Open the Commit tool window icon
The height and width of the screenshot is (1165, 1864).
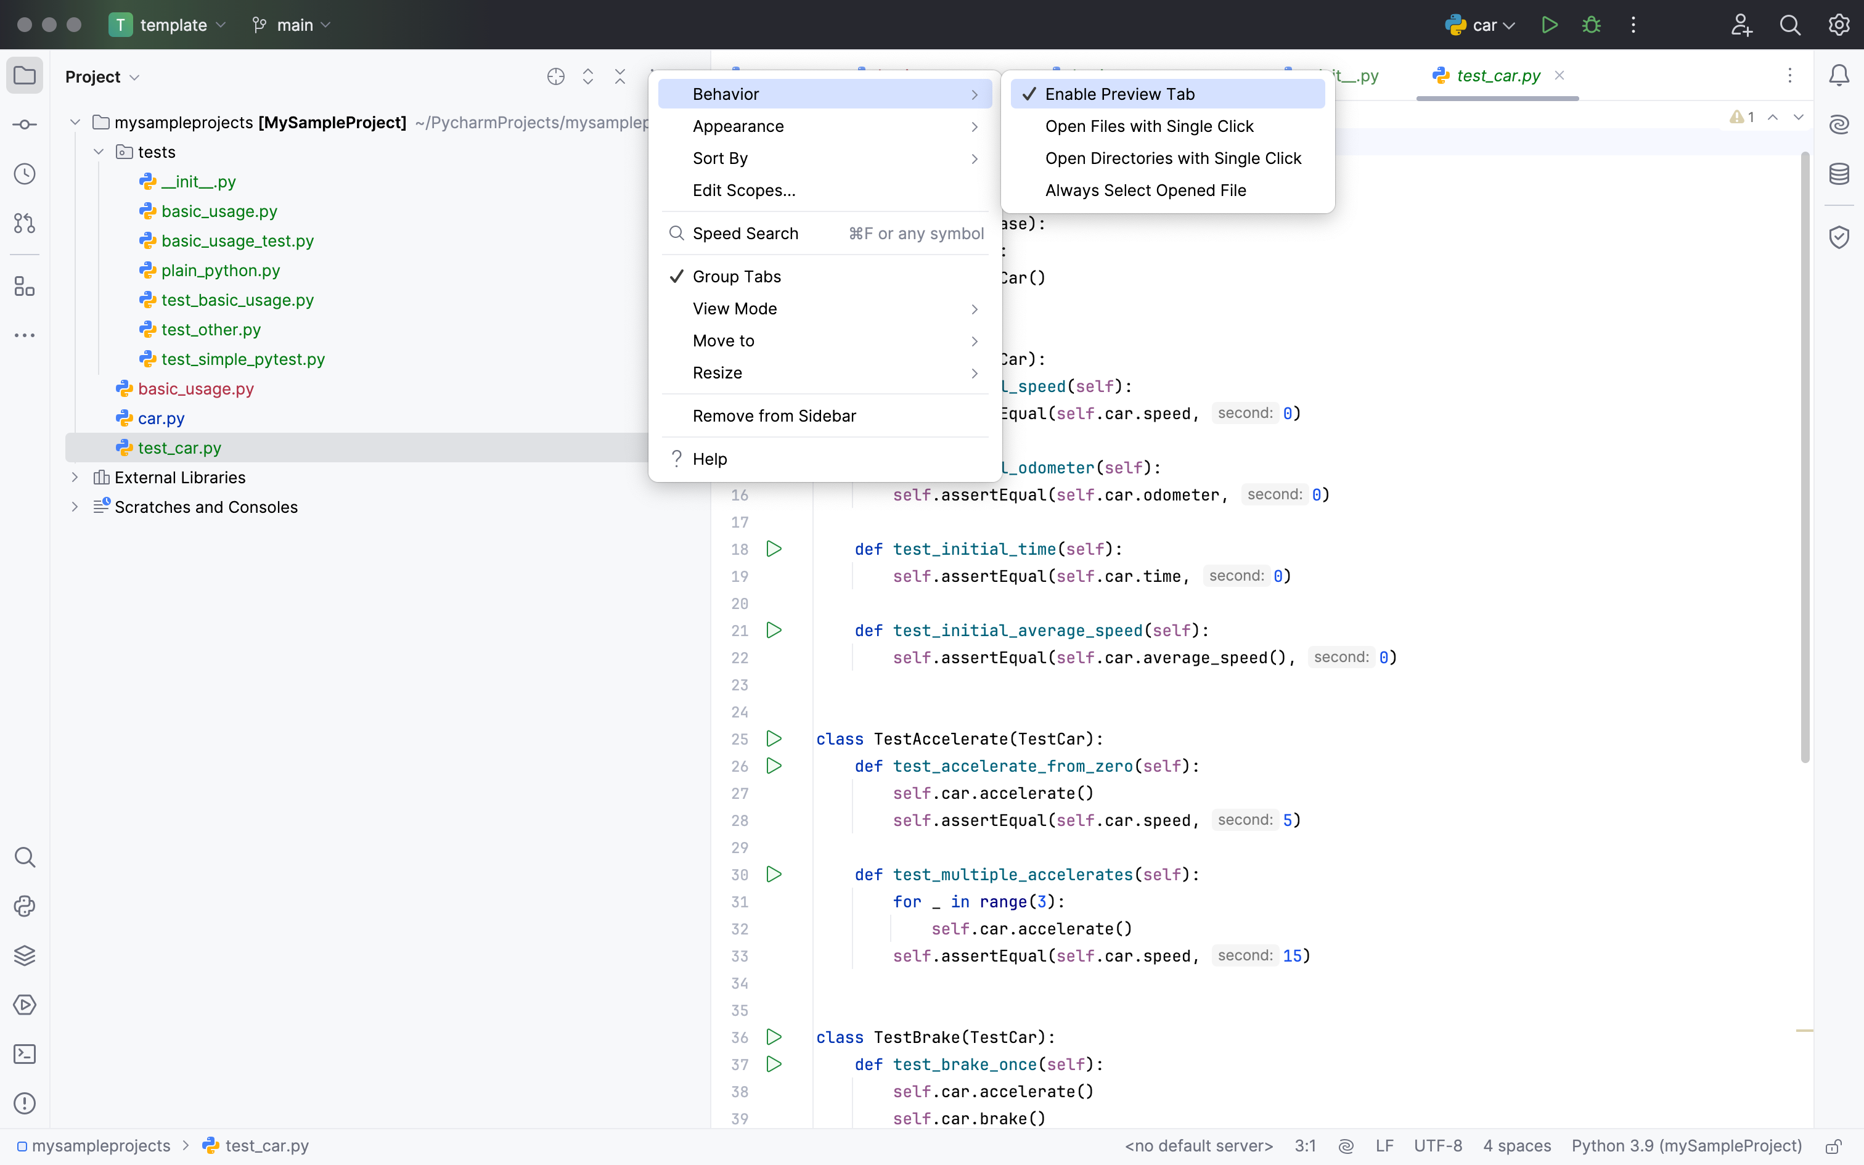coord(25,125)
